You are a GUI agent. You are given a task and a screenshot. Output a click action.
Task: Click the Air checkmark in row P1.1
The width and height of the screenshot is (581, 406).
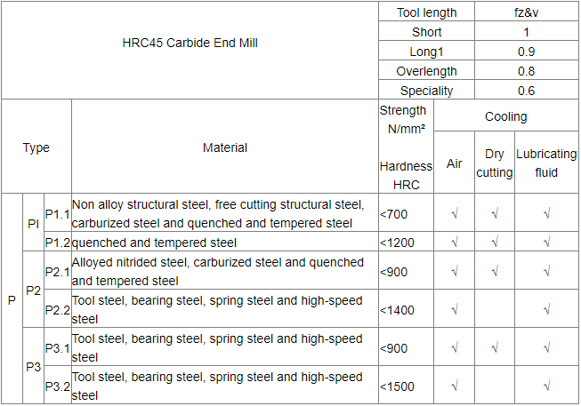point(454,213)
